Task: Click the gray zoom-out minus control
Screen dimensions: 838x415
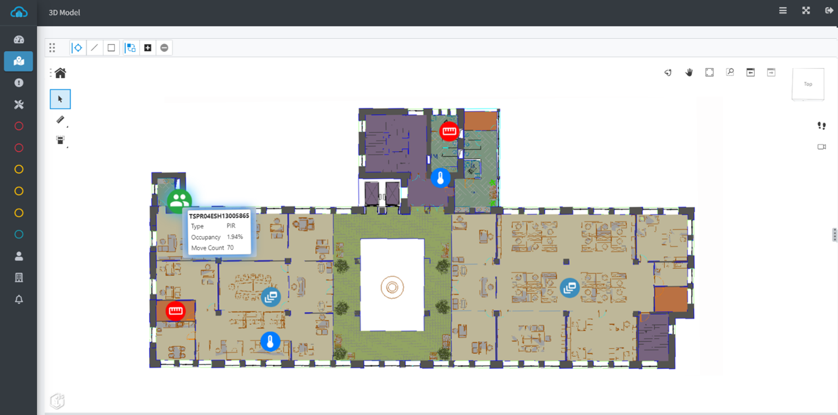Action: [164, 48]
